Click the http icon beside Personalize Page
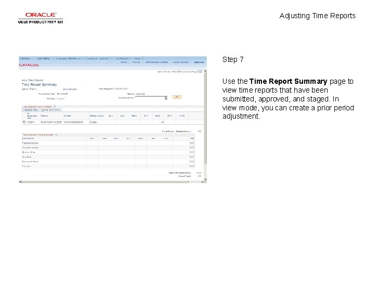375x281 pixels. 201,72
